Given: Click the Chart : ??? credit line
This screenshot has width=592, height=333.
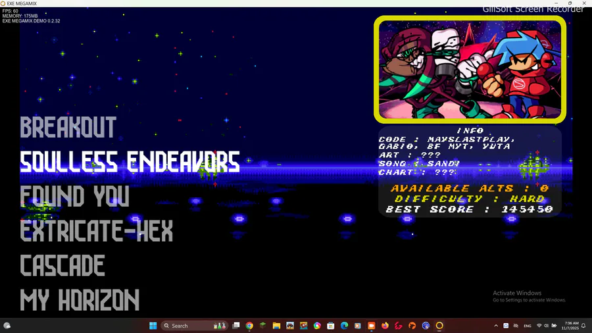Looking at the screenshot, I should pyautogui.click(x=417, y=172).
